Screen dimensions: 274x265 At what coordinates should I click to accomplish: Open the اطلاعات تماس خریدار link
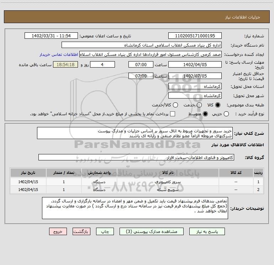pyautogui.click(x=59, y=54)
